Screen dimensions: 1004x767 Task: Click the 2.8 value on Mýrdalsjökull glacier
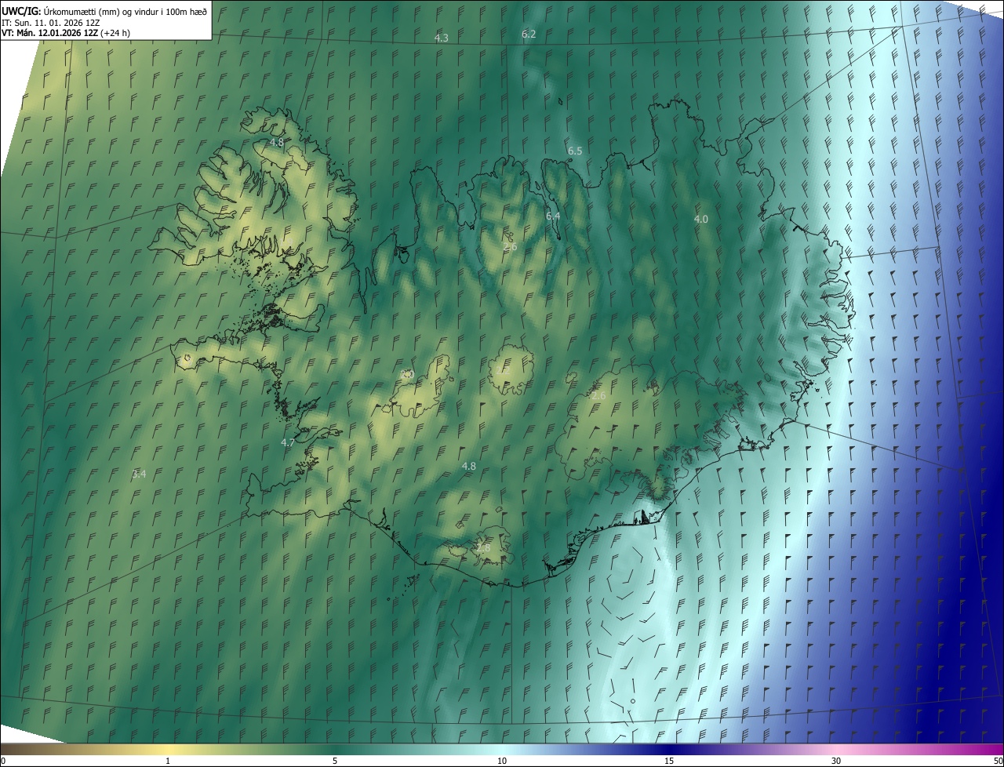(483, 548)
